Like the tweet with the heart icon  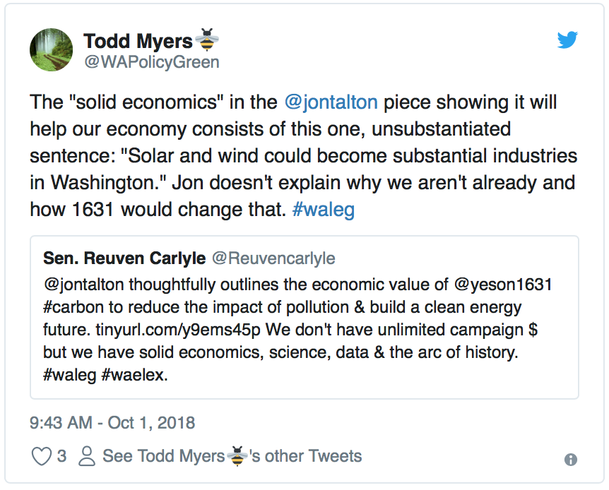click(41, 456)
